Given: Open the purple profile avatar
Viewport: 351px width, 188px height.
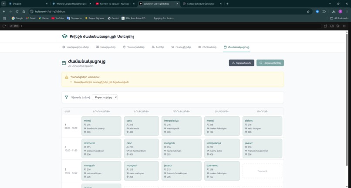Looking at the screenshot, I should point(340,11).
